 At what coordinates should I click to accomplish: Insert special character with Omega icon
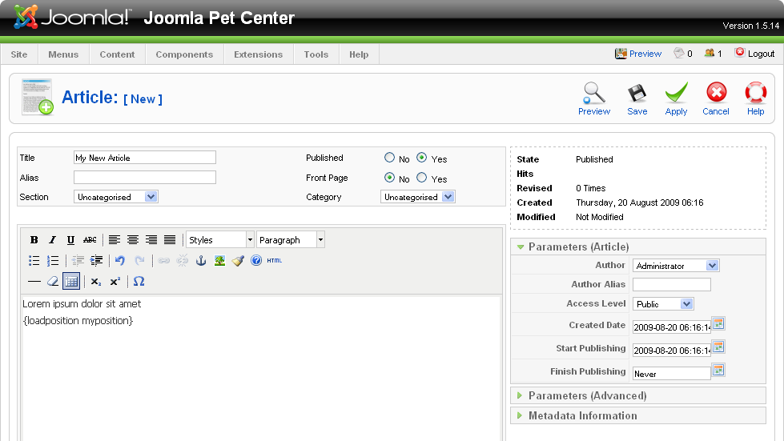pos(139,282)
